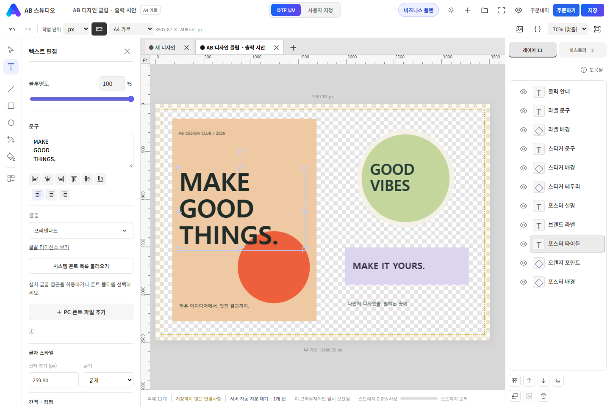Delete layer with the trash icon
The image size is (610, 406).
click(543, 396)
